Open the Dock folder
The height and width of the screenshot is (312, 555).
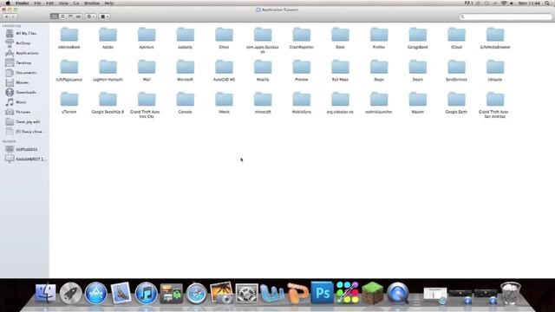pos(340,35)
